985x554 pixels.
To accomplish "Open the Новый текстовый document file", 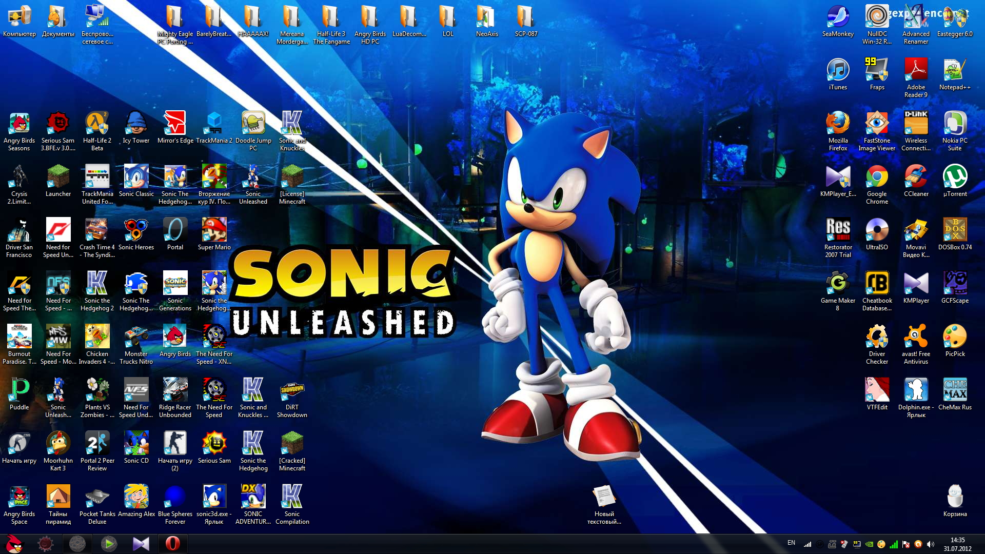I will point(604,498).
